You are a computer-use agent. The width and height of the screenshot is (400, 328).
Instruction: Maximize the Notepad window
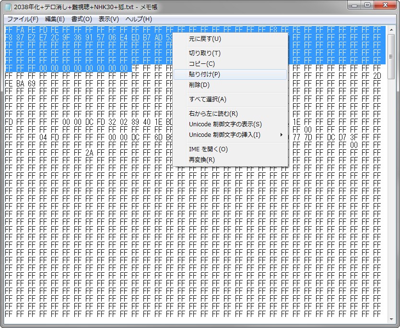click(367, 5)
